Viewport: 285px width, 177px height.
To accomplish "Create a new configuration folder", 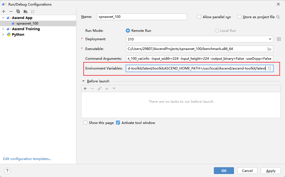I will point(25,11).
